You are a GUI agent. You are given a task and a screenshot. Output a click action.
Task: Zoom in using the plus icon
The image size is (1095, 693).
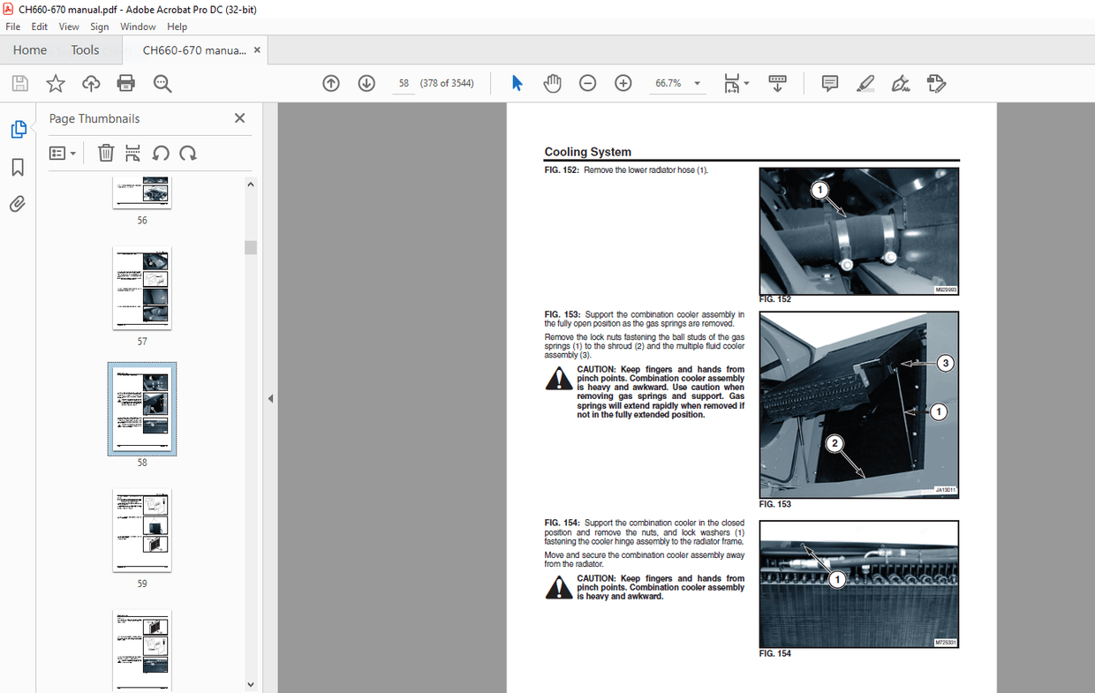pos(623,83)
